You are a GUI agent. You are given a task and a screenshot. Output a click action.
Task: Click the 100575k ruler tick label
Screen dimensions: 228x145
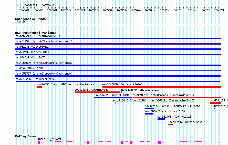tap(205, 10)
